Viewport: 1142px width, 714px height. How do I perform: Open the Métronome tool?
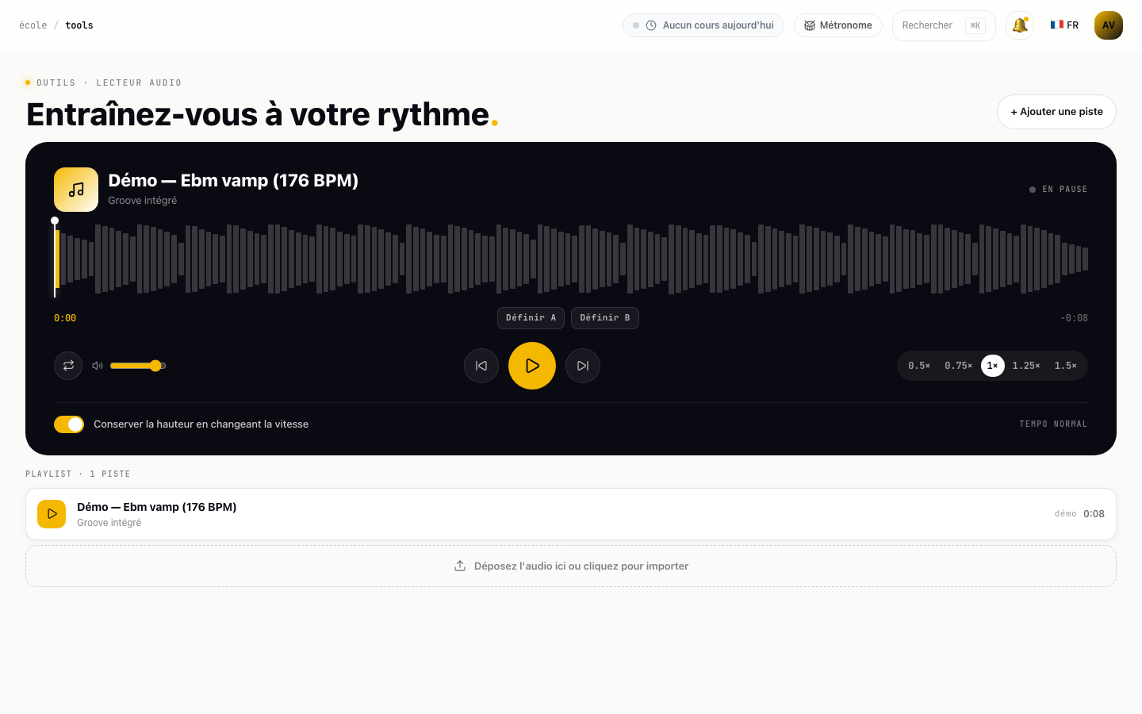pos(838,25)
